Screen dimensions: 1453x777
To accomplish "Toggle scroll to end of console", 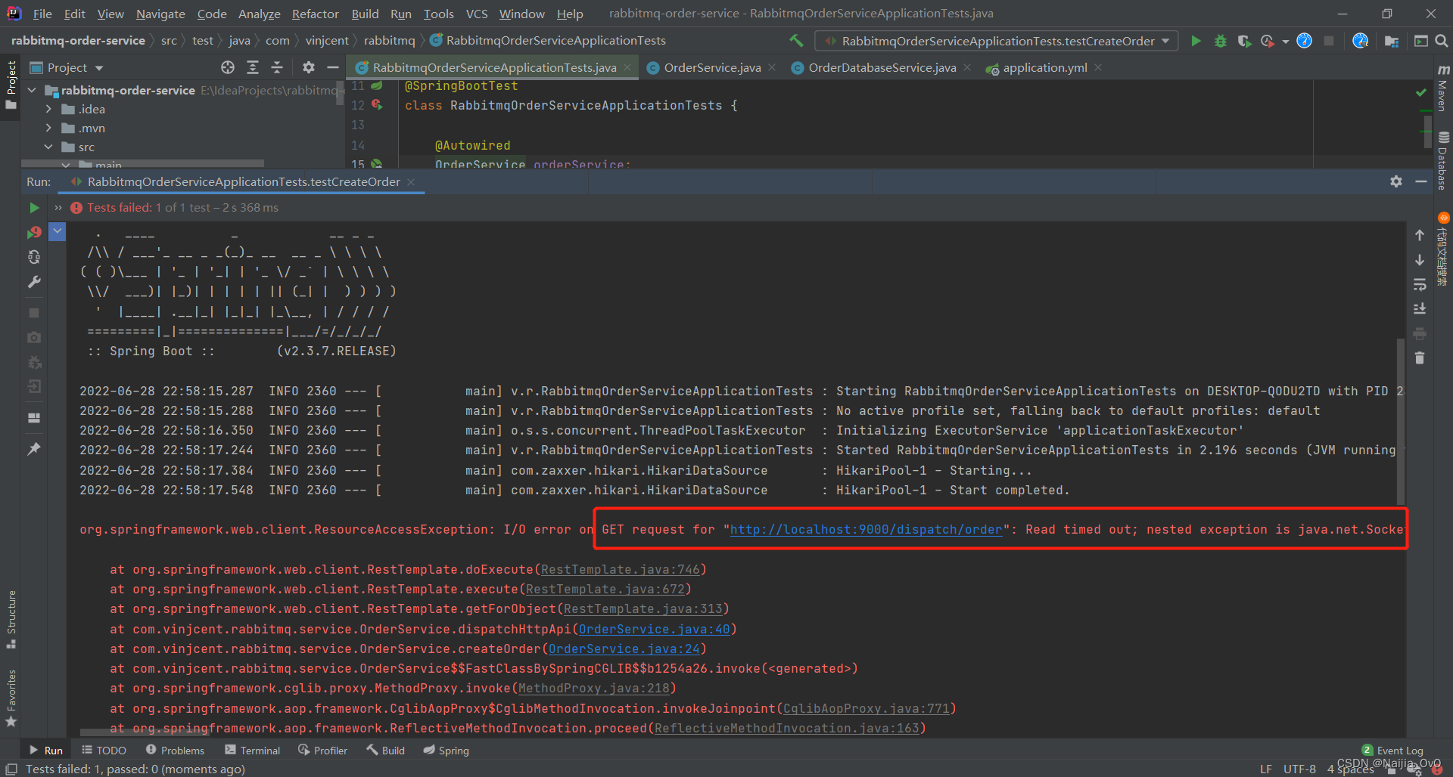I will coord(1420,308).
